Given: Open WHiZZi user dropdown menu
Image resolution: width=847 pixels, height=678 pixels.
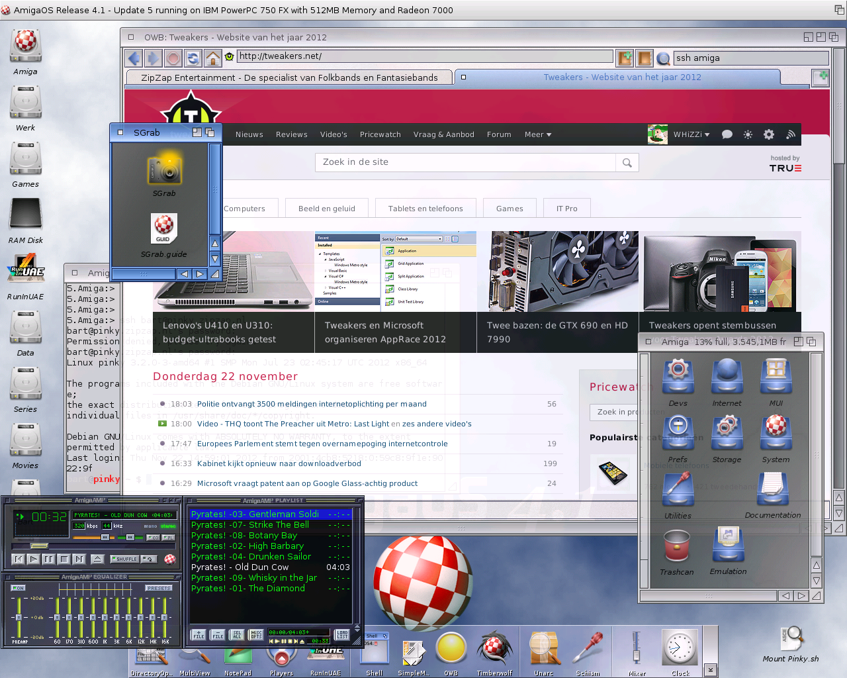Looking at the screenshot, I should pos(691,134).
